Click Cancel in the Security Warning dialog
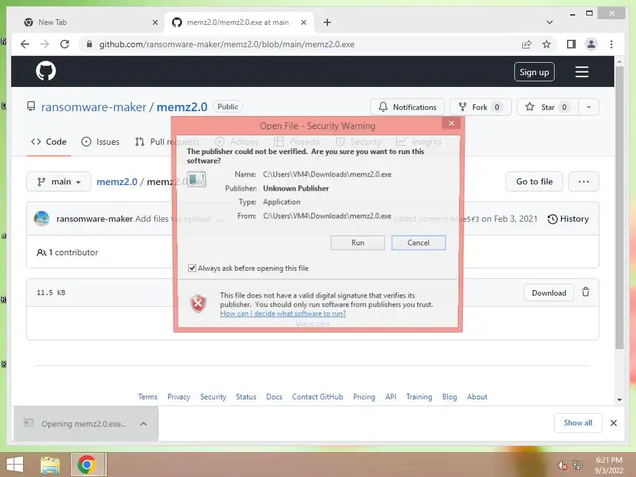Screen dimensions: 636x477 pos(418,243)
